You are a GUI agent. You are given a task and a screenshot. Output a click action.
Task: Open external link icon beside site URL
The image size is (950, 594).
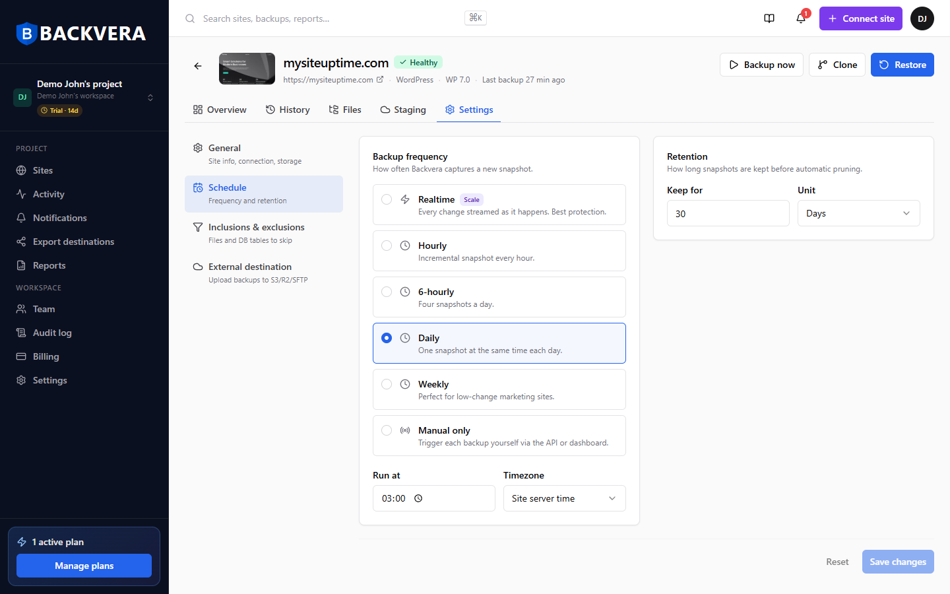point(380,80)
